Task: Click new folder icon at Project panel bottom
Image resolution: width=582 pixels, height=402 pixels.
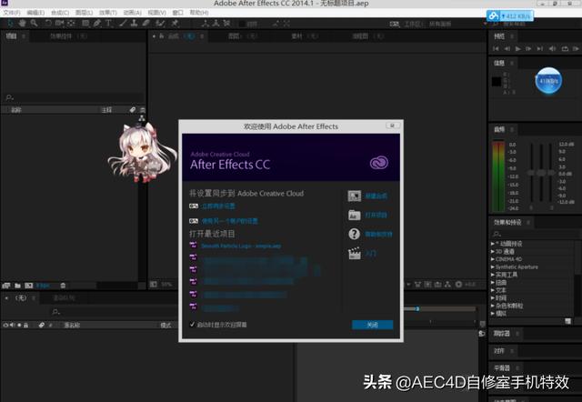Action: coord(17,286)
